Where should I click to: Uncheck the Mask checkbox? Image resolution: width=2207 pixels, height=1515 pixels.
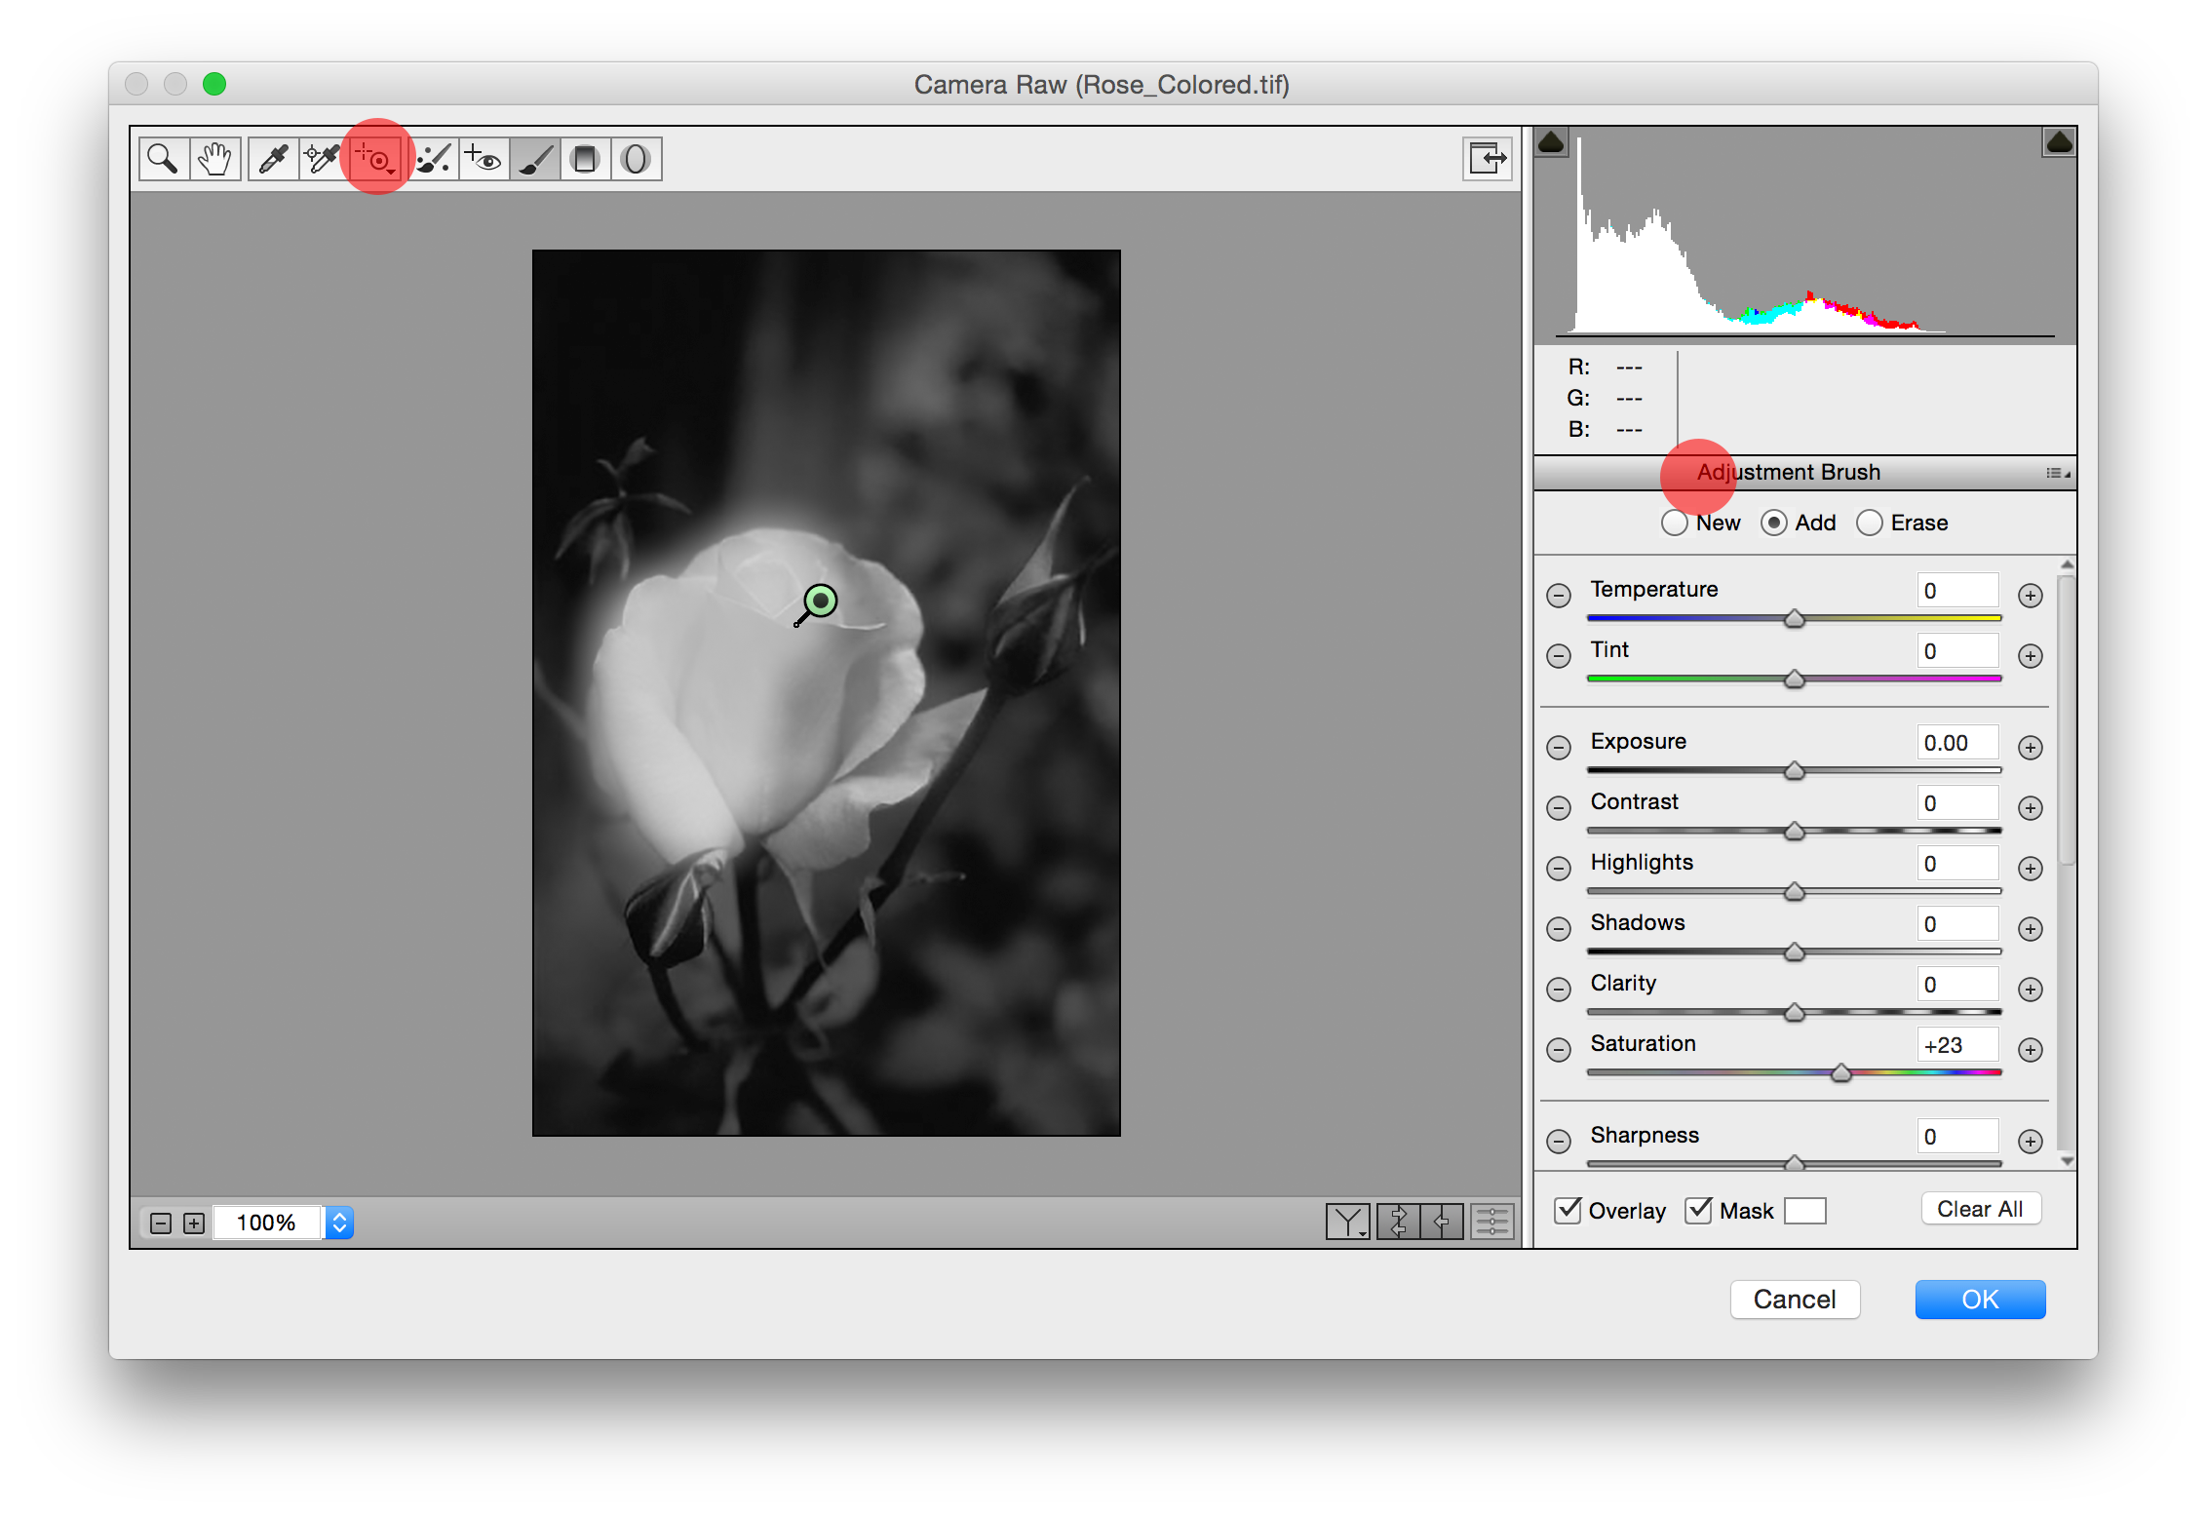point(1698,1210)
